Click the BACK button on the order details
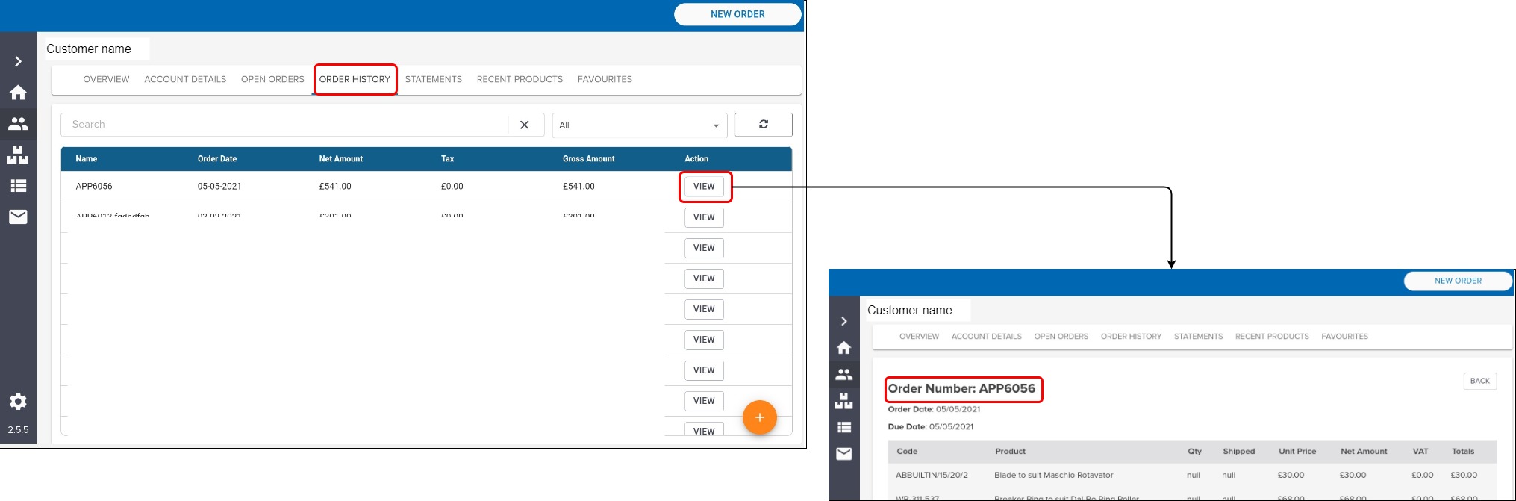 [1479, 382]
